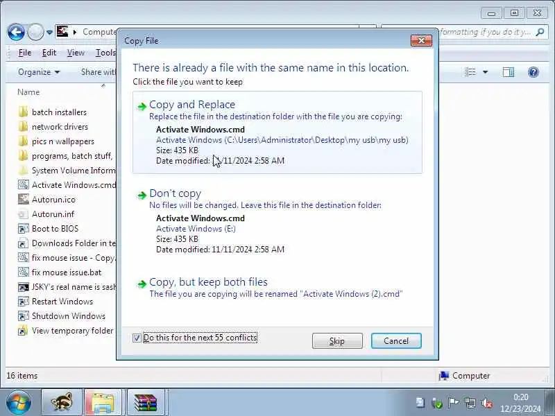Expand the Organize dropdown
Screen dimensions: 555x416
tap(39, 72)
